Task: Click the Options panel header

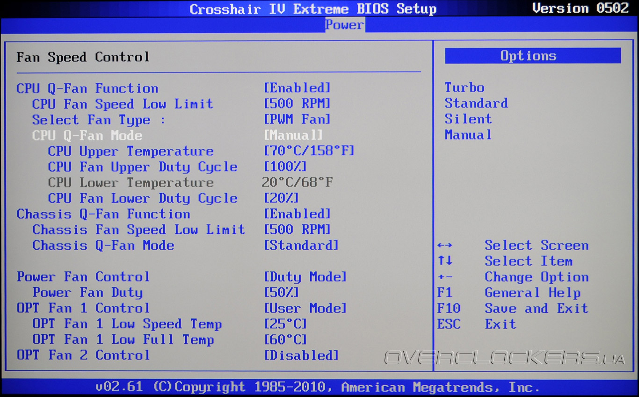Action: coord(533,56)
